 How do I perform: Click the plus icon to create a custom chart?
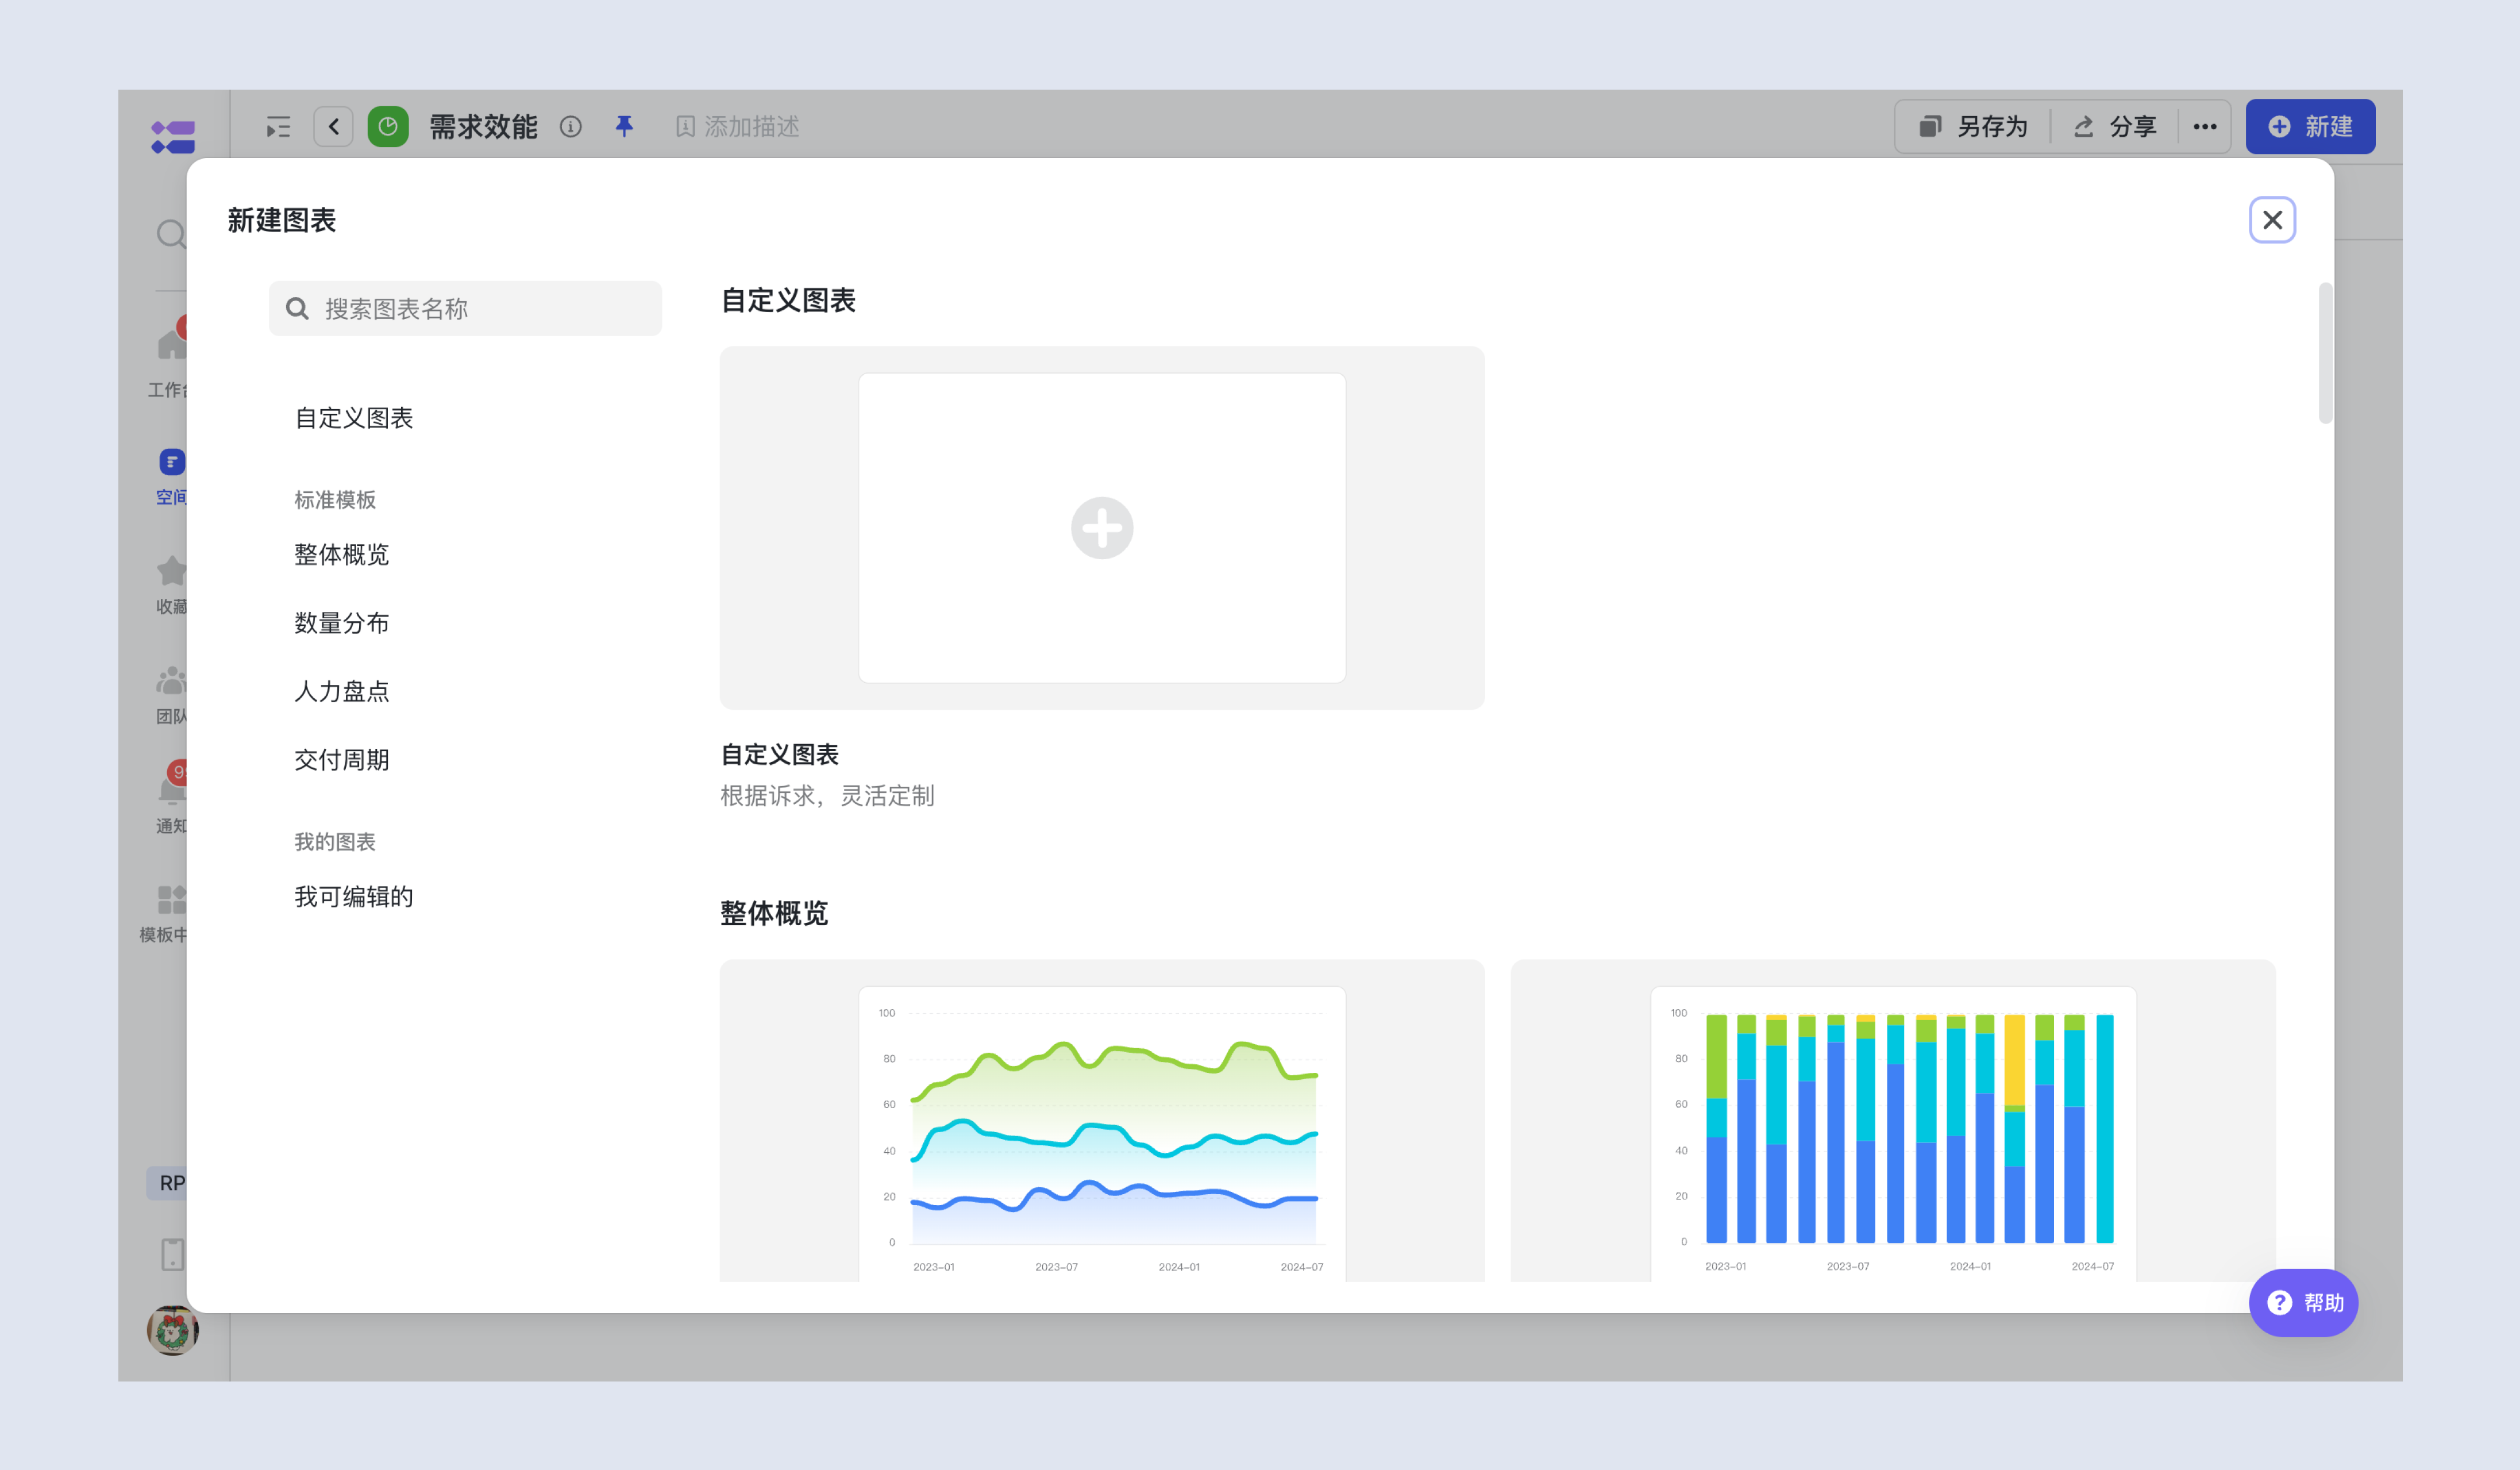coord(1102,528)
